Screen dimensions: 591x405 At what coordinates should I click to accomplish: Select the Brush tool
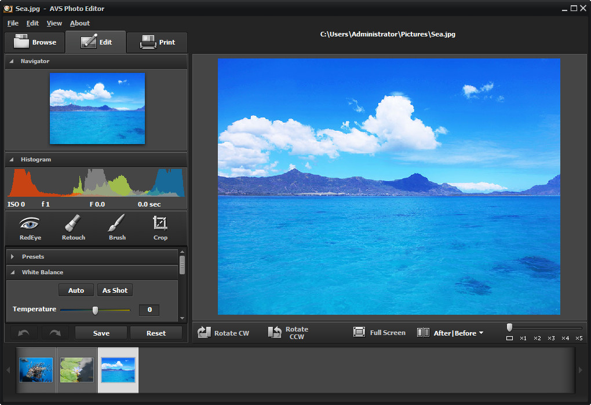click(x=117, y=228)
